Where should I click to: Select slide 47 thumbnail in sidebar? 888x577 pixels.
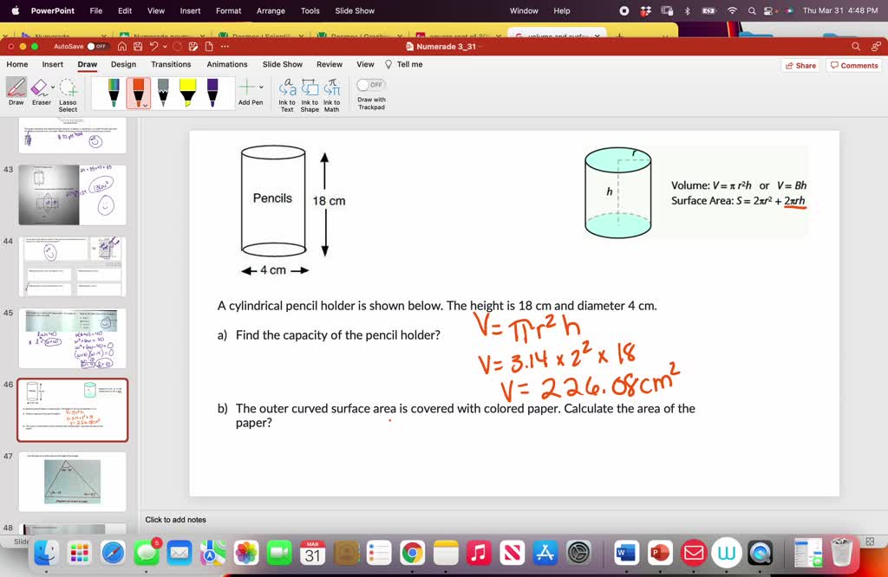73,482
